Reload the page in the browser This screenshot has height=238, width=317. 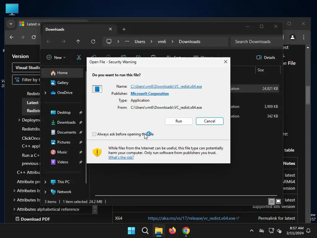[x=33, y=37]
